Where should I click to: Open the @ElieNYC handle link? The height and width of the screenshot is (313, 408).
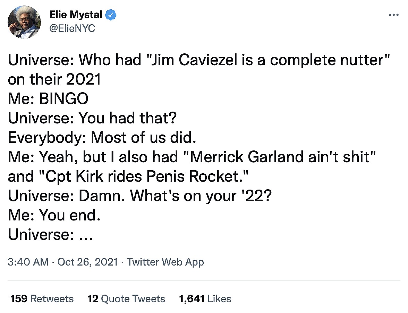72,28
